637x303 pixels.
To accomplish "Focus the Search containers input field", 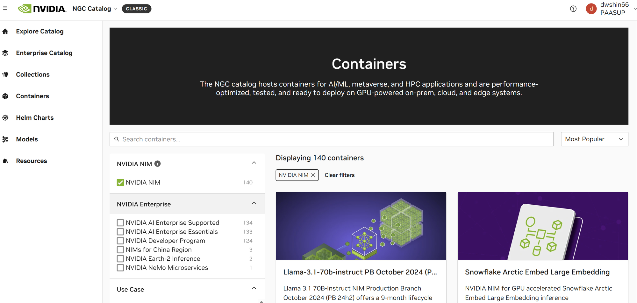I will point(331,139).
